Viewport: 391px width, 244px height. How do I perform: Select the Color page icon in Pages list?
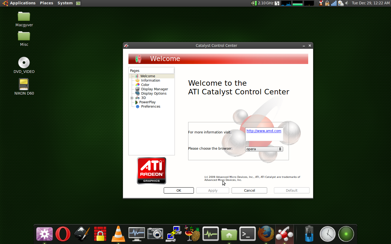click(x=138, y=85)
